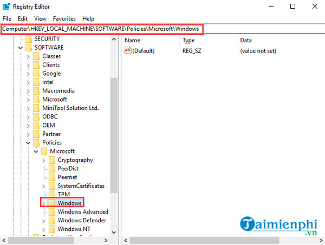Image resolution: width=325 pixels, height=245 pixels.
Task: Expand the Classes key
Action: coord(28,56)
